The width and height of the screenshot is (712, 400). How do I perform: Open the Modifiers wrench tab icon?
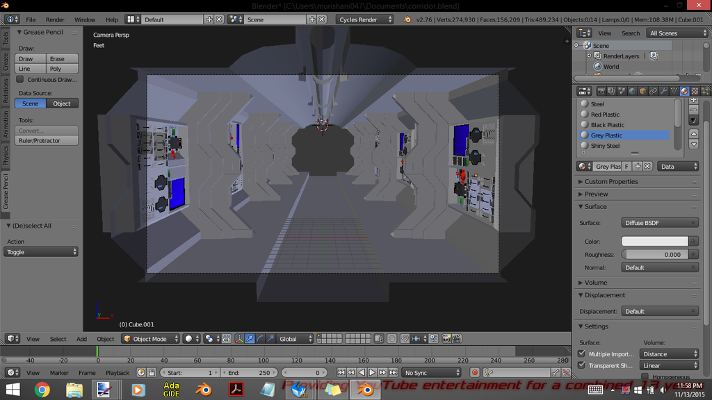click(663, 91)
